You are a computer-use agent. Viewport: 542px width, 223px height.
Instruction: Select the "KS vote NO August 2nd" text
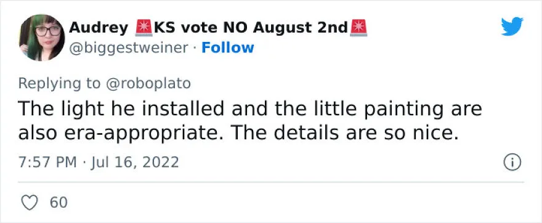[x=251, y=28]
